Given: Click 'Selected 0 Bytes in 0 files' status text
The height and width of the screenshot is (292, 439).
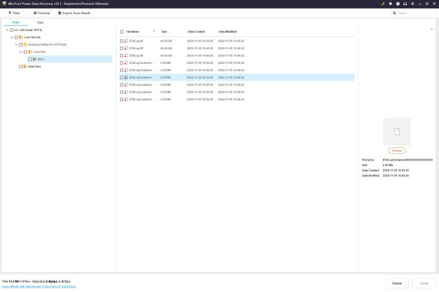Looking at the screenshot, I should tap(51, 282).
